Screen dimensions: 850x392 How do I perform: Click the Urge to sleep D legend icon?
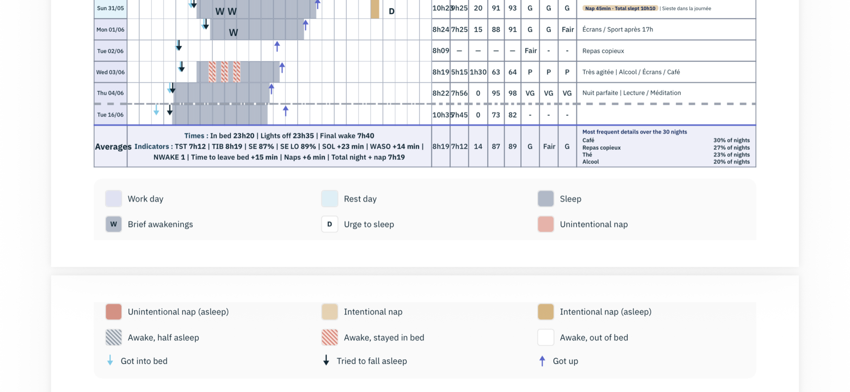(x=329, y=224)
